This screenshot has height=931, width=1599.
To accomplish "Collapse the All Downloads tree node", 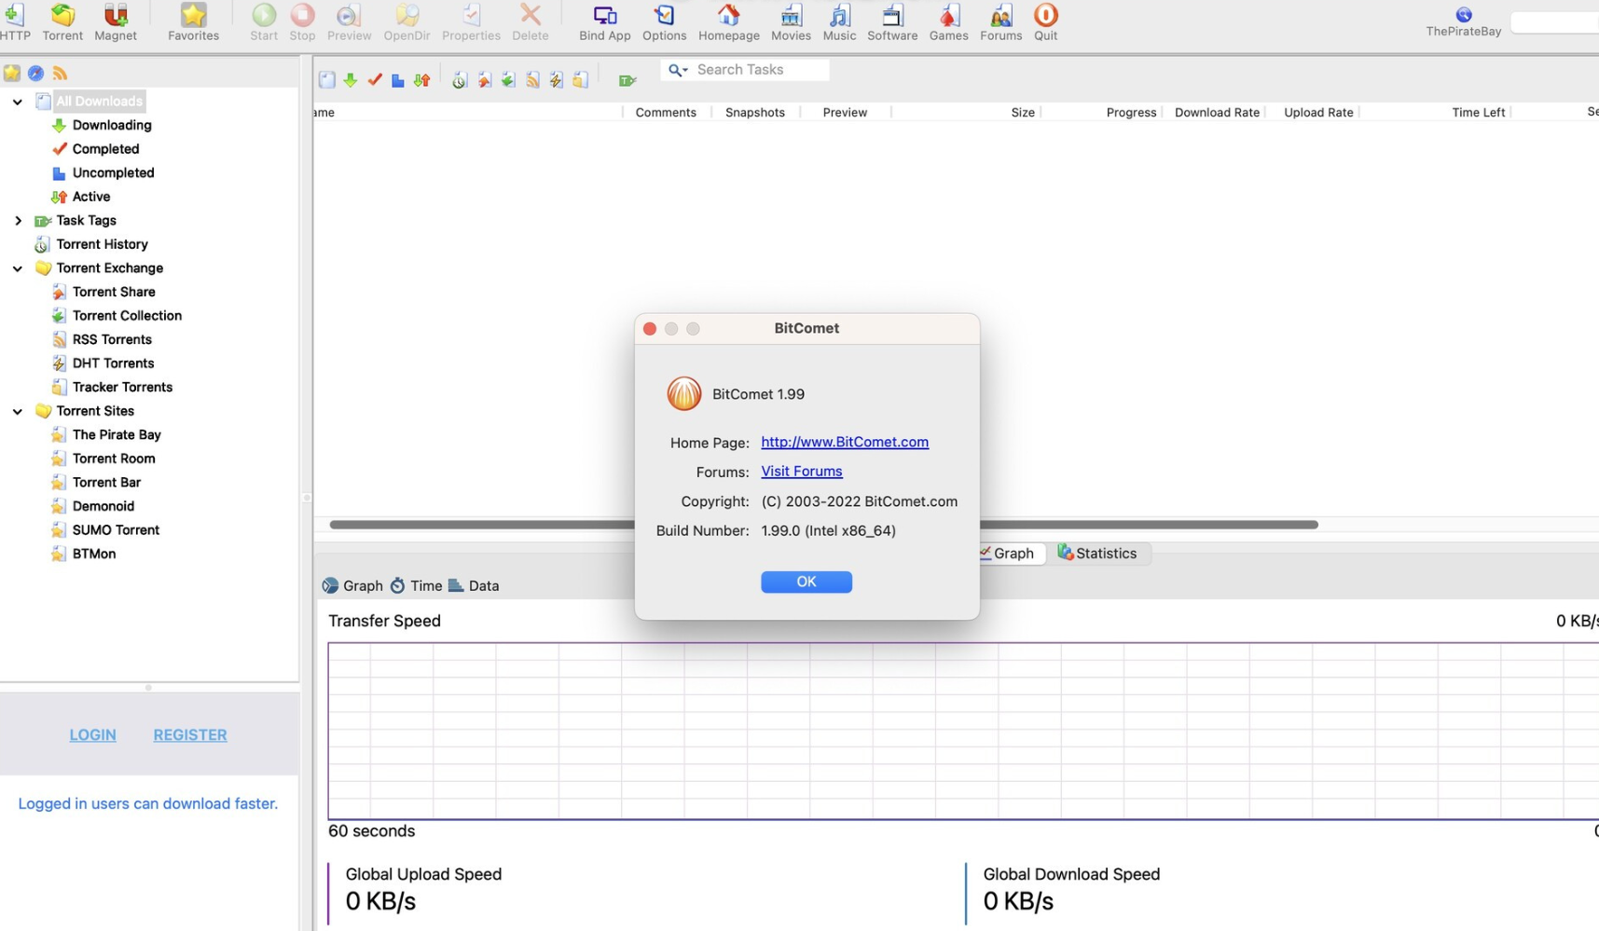I will coord(18,102).
